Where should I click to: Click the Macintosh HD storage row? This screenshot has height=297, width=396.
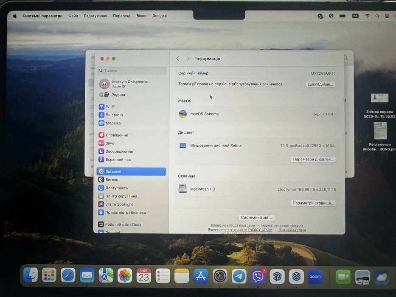tap(257, 189)
